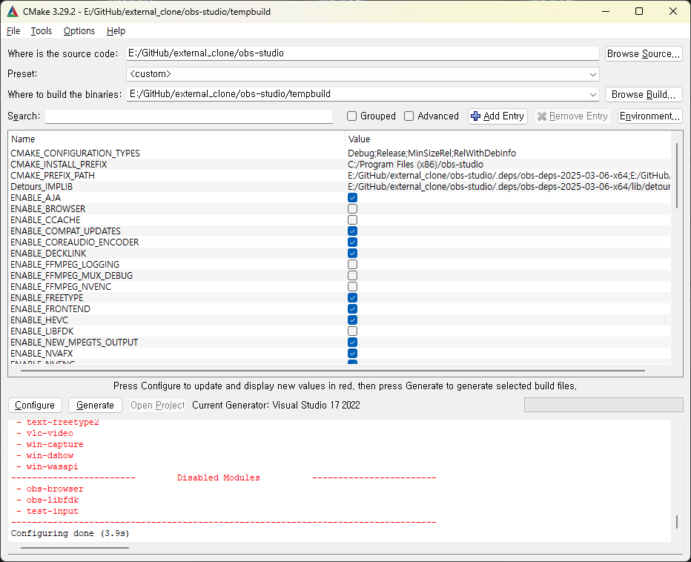Click the C:/Program Files (x86)/obs-studio value
The width and height of the screenshot is (691, 562).
click(x=416, y=164)
